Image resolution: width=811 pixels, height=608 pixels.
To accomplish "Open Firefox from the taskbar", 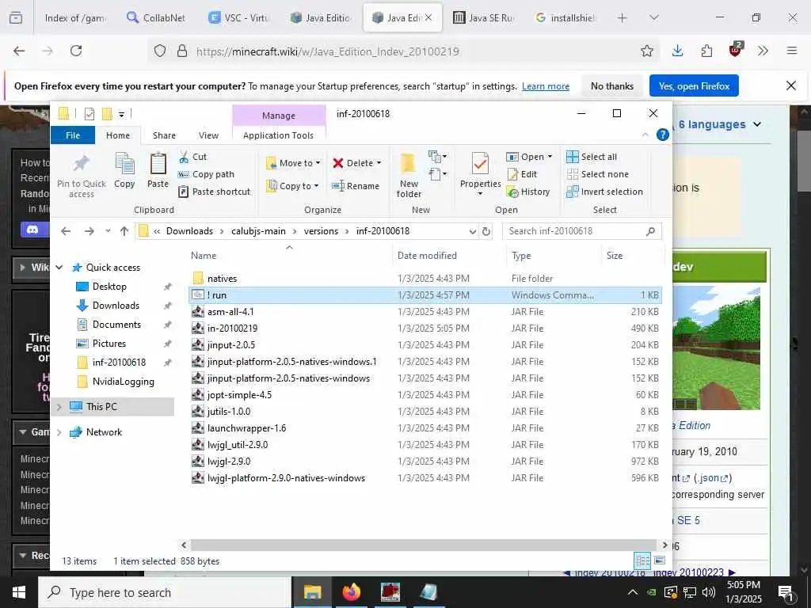I will click(x=352, y=592).
